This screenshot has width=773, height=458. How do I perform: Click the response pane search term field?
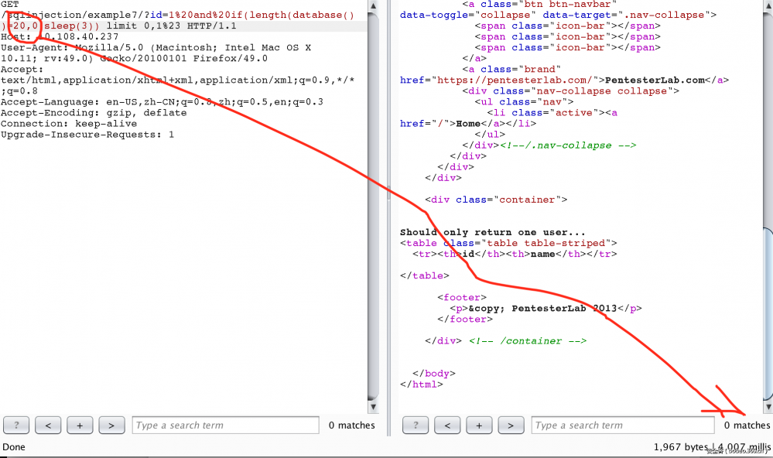623,425
